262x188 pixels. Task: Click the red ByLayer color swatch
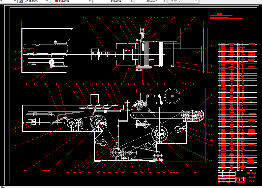click(x=57, y=1)
